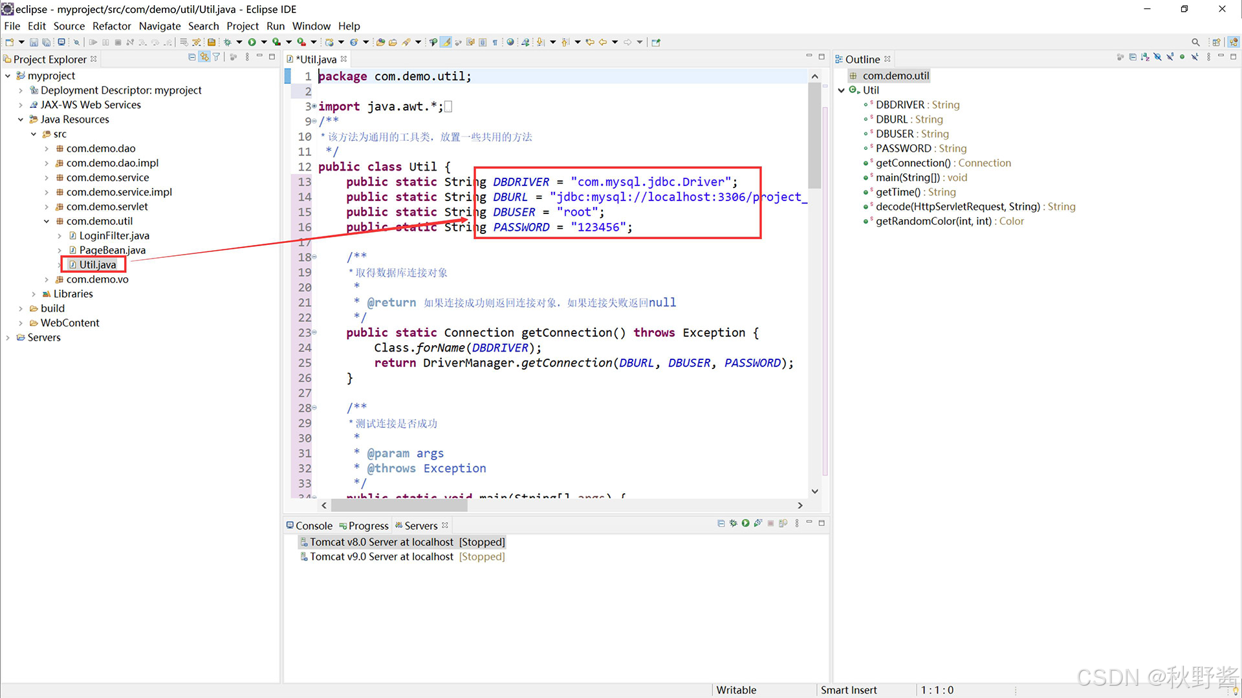Expand the com.demo.dao package node
Screen dimensions: 1242x698
pyautogui.click(x=47, y=149)
